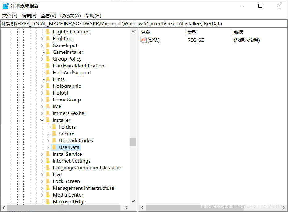The image size is (288, 212).
Task: Click the HomeGroup folder icon
Action: [x=48, y=100]
